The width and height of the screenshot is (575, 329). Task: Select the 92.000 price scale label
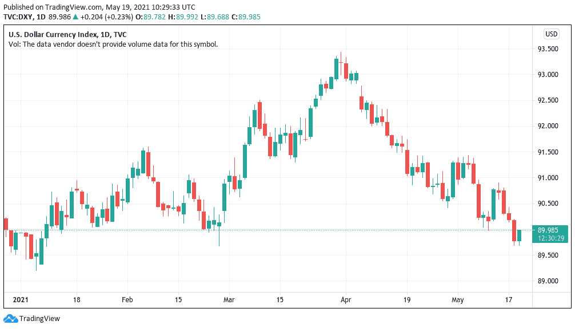tap(548, 127)
